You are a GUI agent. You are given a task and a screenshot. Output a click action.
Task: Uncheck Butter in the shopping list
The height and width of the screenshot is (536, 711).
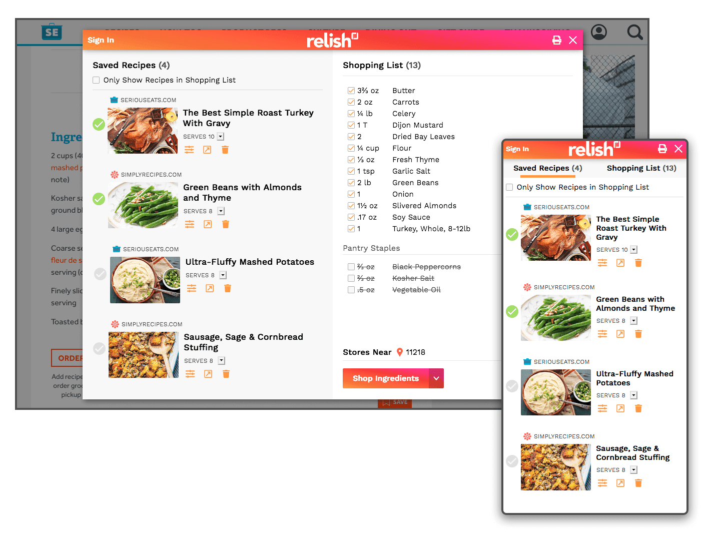click(351, 91)
